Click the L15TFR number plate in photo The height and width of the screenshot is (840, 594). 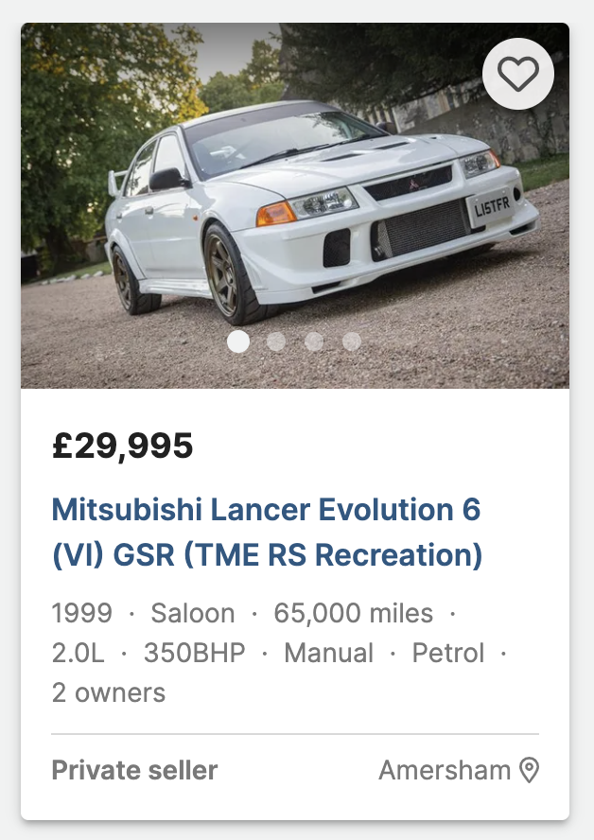(x=491, y=206)
